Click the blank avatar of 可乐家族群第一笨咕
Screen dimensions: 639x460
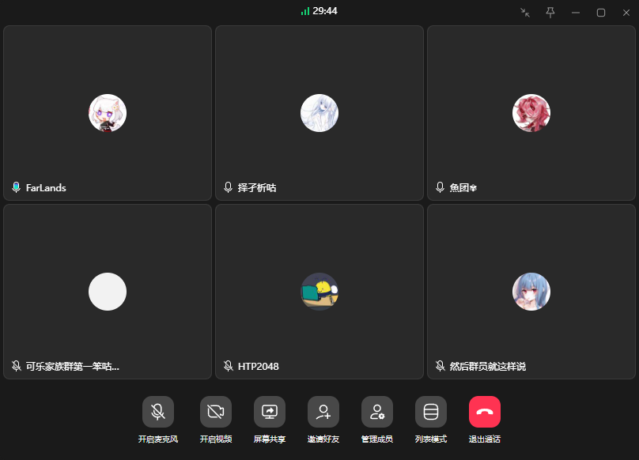[108, 292]
